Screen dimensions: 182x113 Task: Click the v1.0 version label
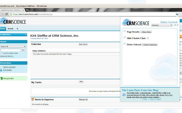tap(176, 25)
